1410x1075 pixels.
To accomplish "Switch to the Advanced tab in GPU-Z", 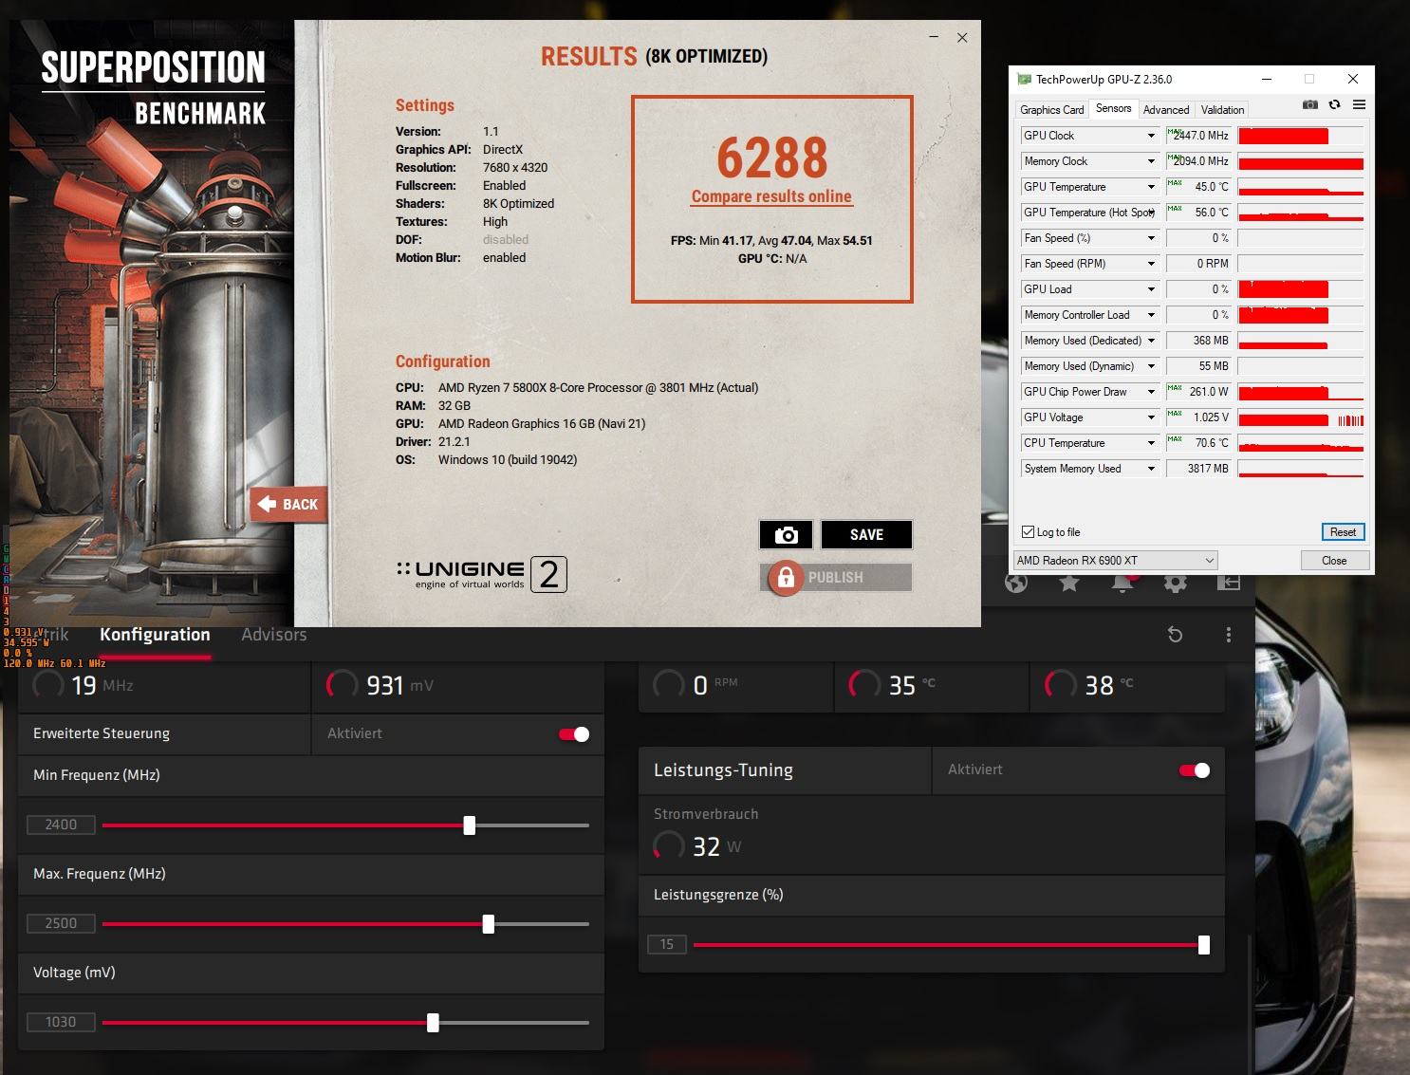I will pyautogui.click(x=1166, y=110).
